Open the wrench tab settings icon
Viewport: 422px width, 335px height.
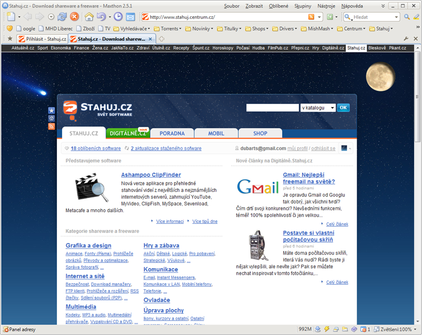point(406,39)
